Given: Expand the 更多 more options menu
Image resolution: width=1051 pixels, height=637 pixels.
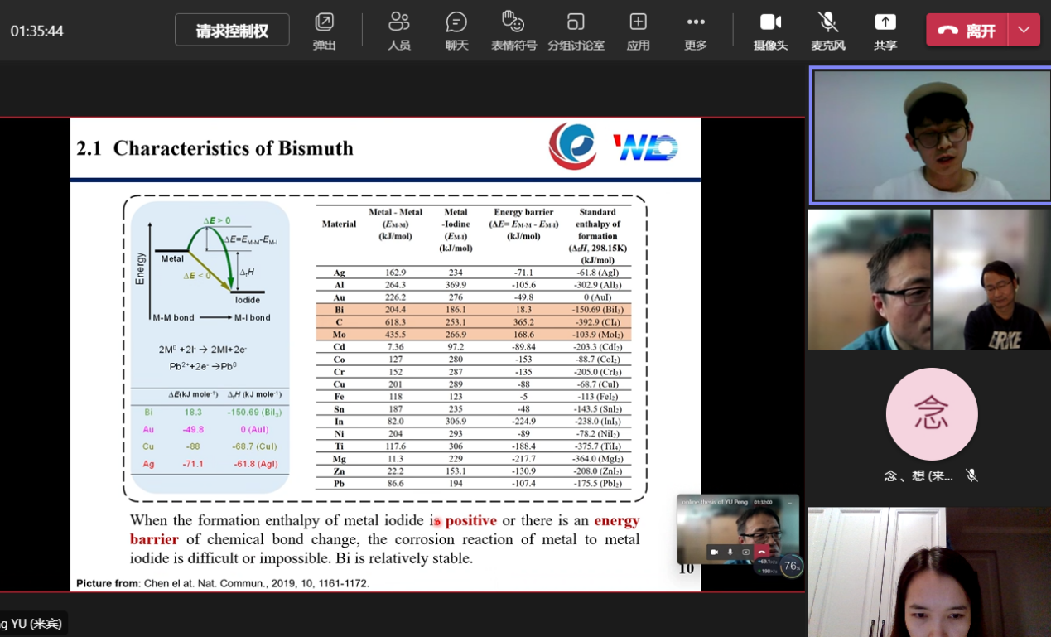Looking at the screenshot, I should point(696,31).
